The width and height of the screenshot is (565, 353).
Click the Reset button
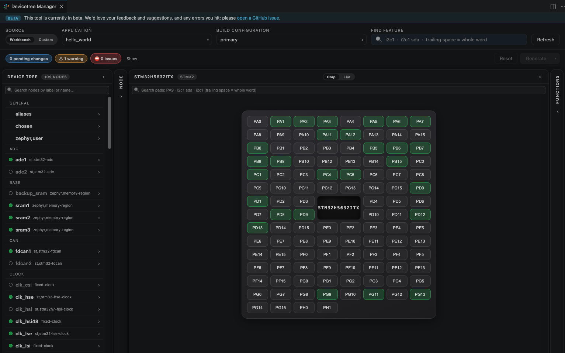pyautogui.click(x=506, y=59)
